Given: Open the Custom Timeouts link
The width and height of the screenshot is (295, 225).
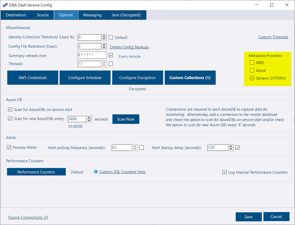Looking at the screenshot, I should click(x=273, y=37).
